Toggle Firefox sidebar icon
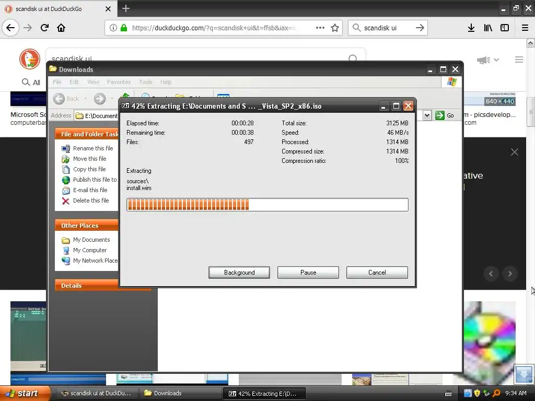 [x=505, y=28]
